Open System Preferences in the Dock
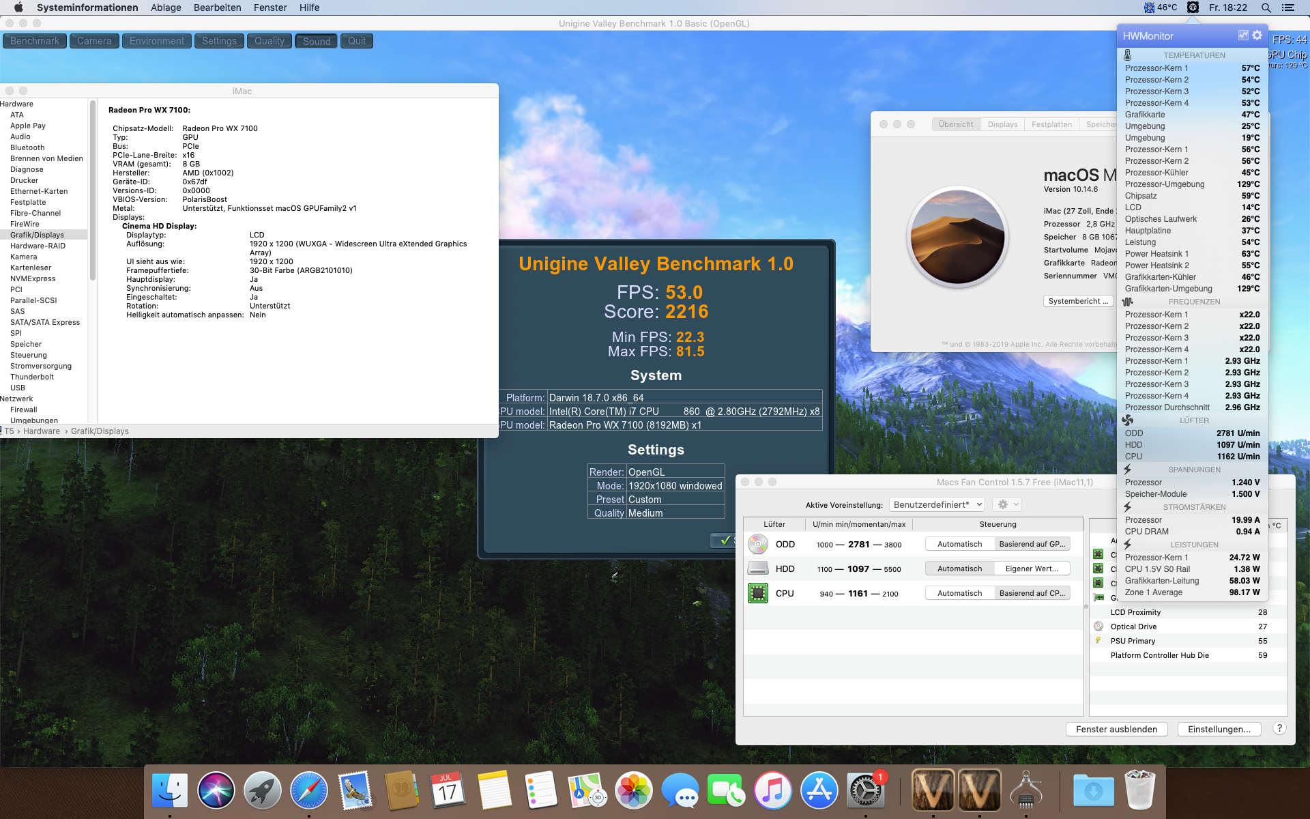Screen dimensions: 1310x819 click(865, 790)
